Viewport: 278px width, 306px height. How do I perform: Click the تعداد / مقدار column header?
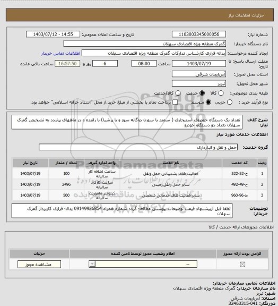(66, 163)
